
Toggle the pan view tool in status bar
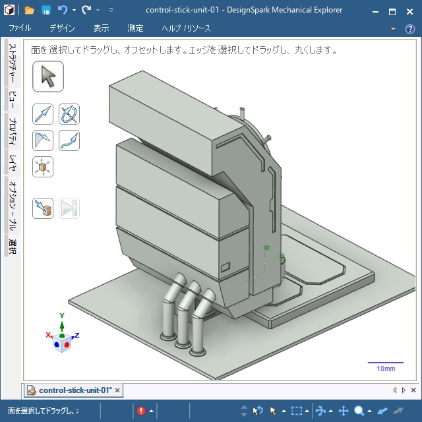[x=343, y=411]
